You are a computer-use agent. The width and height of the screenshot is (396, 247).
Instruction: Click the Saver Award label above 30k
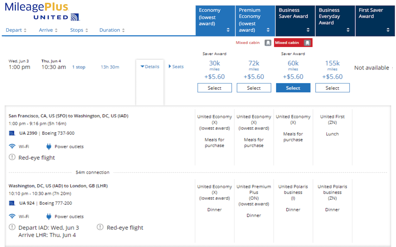(214, 54)
